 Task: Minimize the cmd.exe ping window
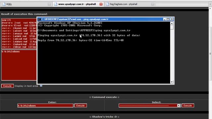[164, 19]
